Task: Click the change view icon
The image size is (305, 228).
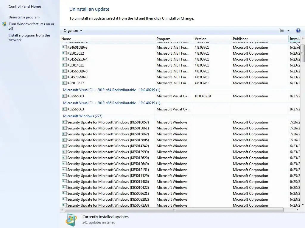Action: (x=281, y=31)
